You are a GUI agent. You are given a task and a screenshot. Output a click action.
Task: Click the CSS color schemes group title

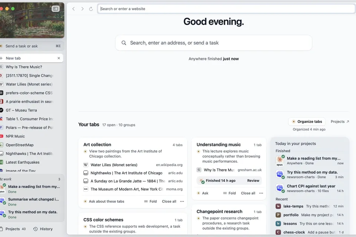[103, 220]
